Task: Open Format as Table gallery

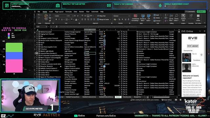Action: point(143,18)
